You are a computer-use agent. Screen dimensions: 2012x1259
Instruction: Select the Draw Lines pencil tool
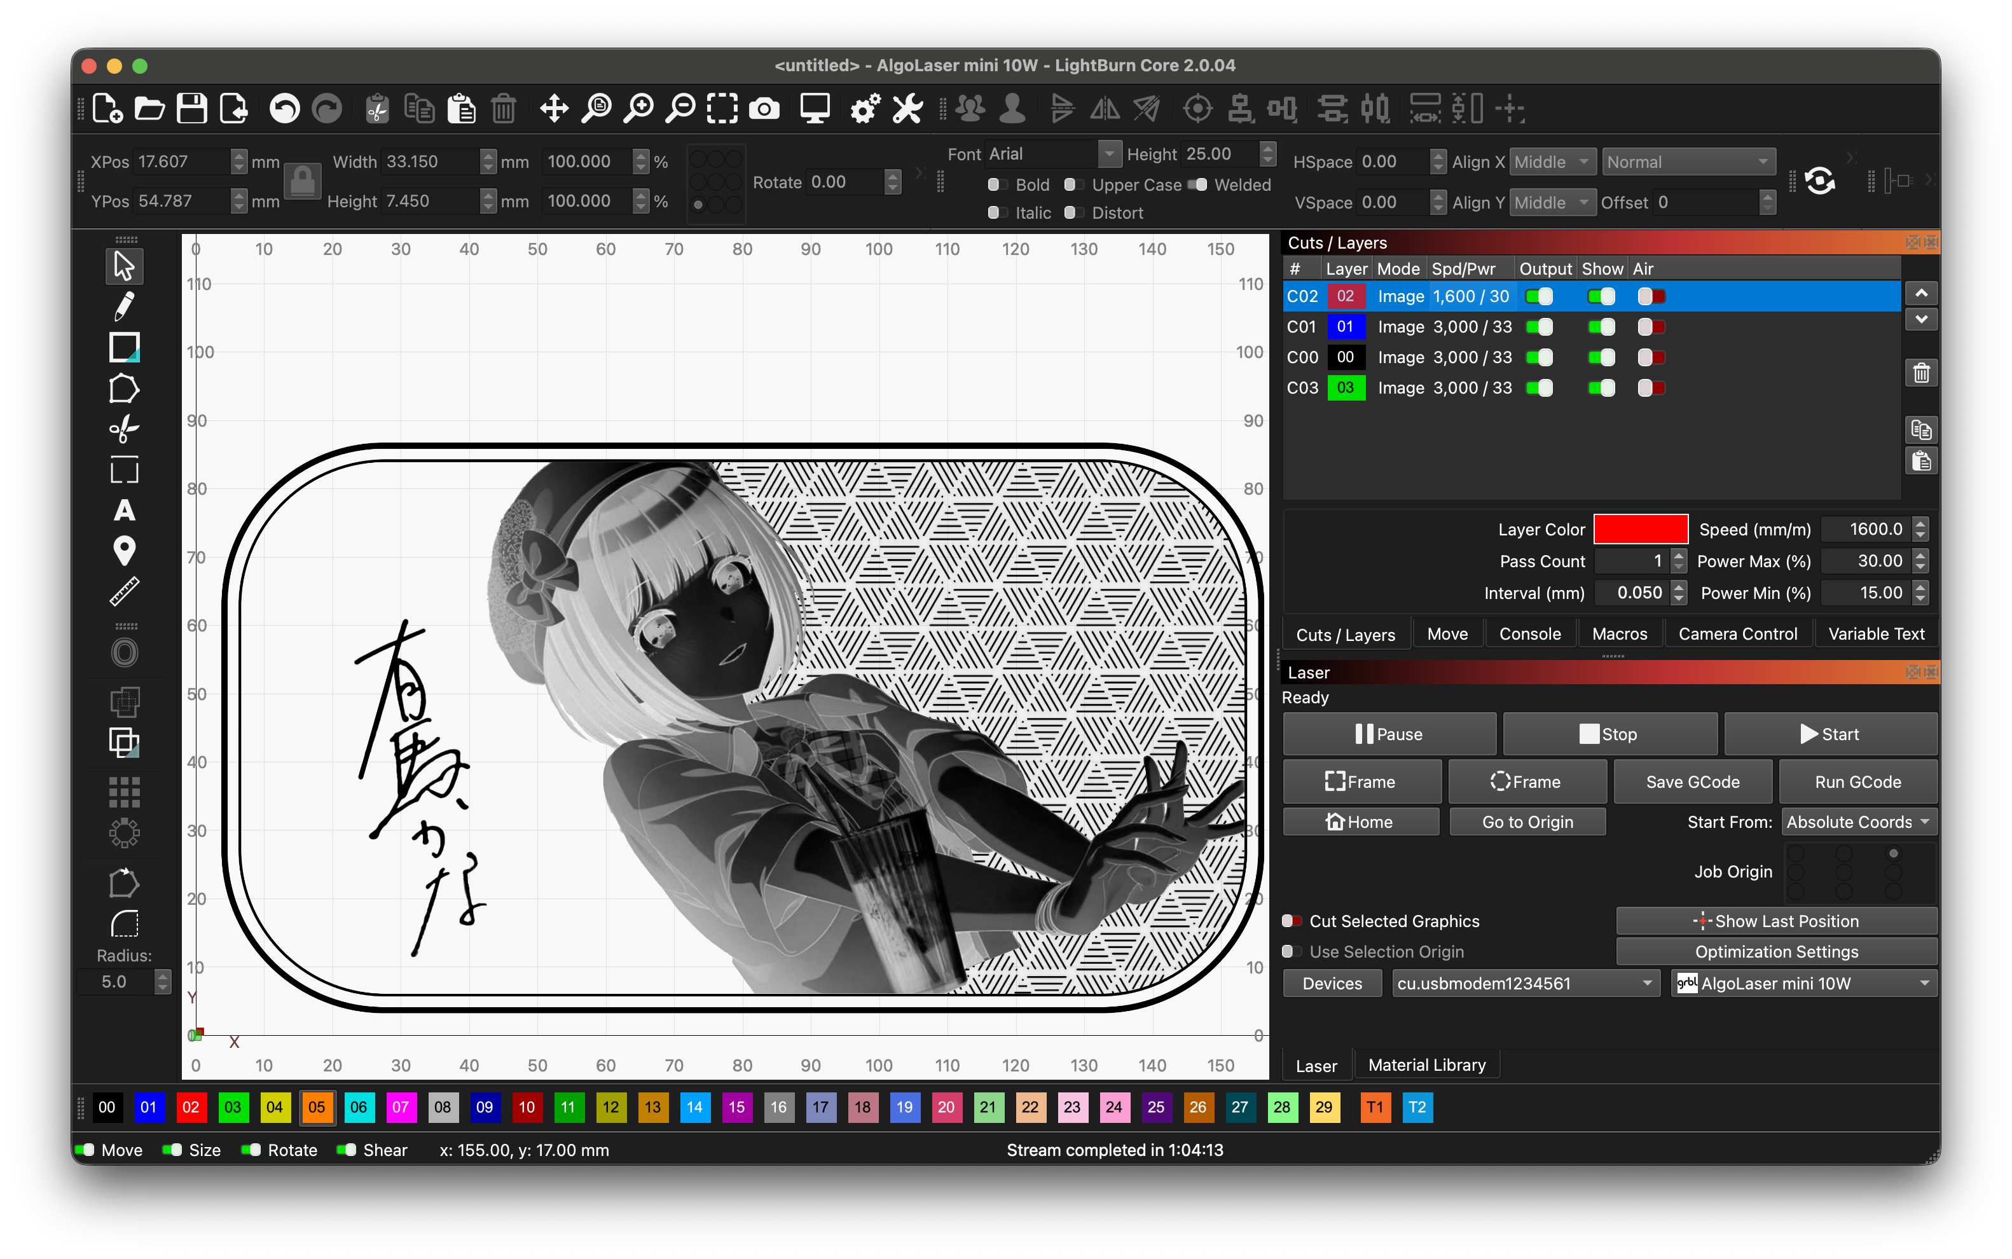pyautogui.click(x=124, y=306)
